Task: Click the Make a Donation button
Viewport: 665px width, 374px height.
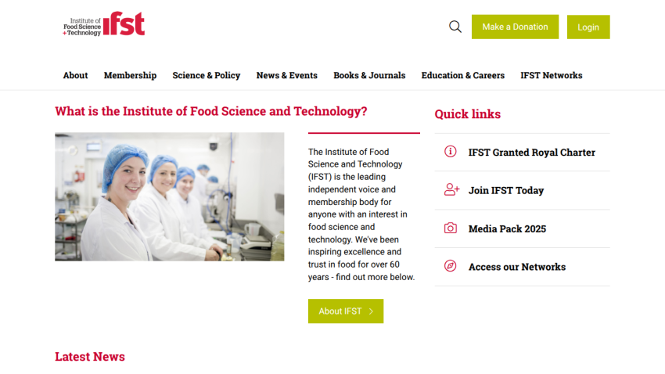Action: (515, 27)
